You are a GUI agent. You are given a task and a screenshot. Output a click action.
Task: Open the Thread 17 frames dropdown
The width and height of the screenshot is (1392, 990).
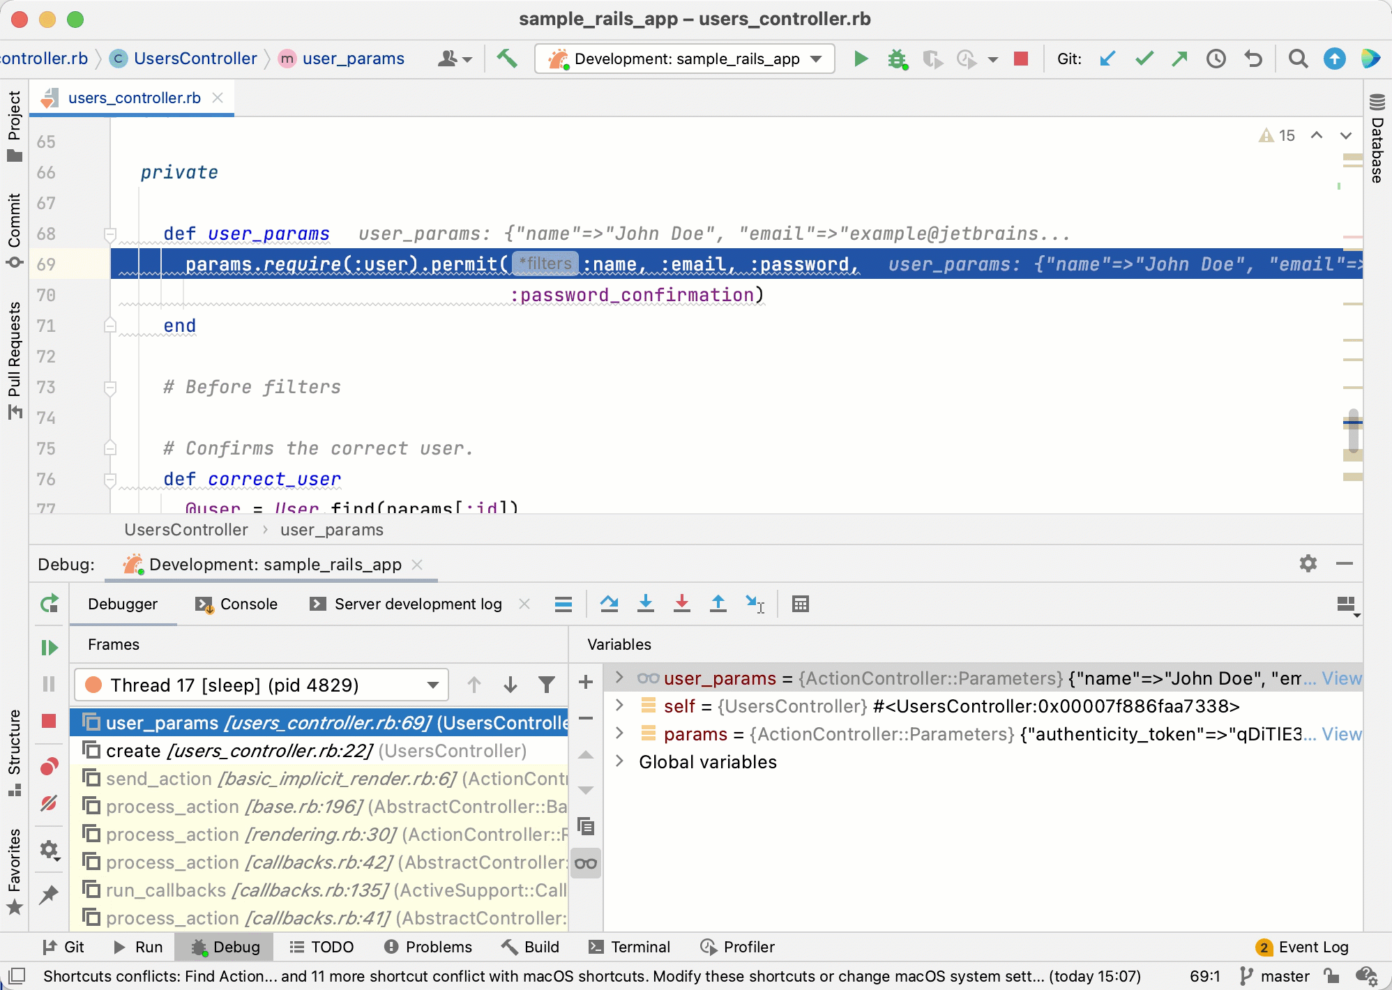tap(432, 685)
